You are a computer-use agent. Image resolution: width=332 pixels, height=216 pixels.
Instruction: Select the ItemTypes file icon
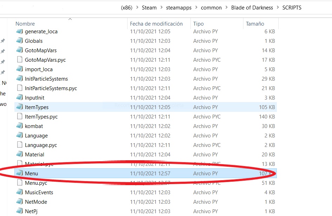point(19,107)
